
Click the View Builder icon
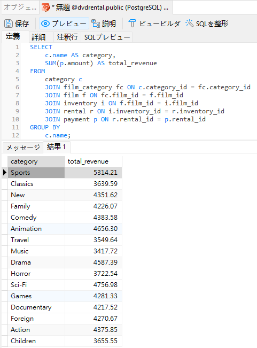[x=132, y=24]
